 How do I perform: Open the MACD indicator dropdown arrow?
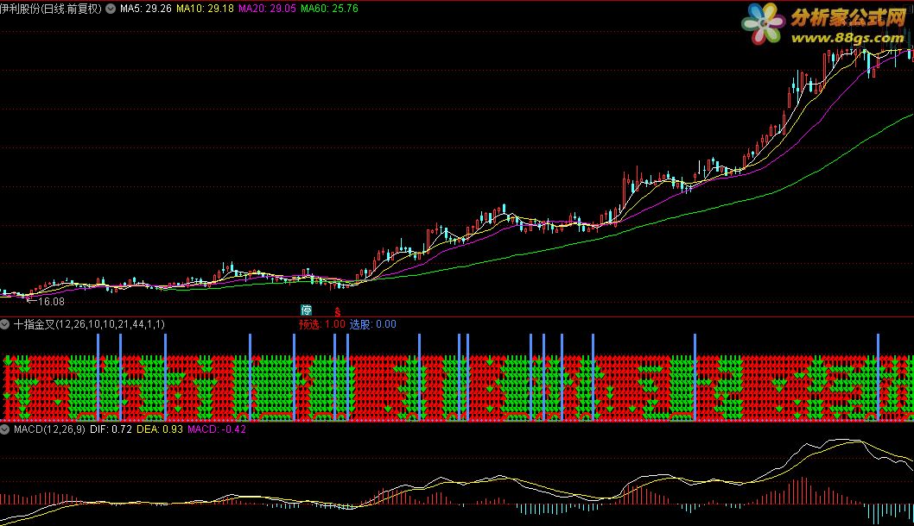coord(4,429)
